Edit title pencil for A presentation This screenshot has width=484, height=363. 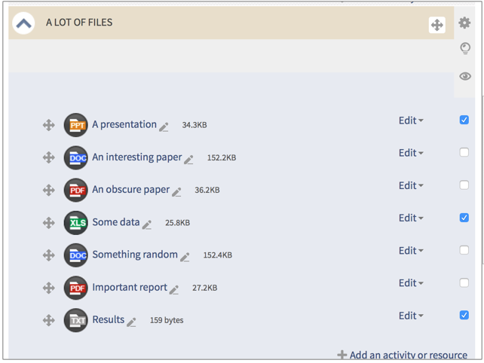coord(164,127)
